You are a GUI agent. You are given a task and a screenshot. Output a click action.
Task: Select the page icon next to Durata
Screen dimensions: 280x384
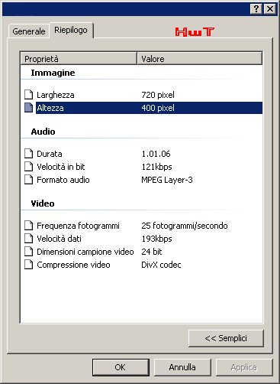pos(29,154)
